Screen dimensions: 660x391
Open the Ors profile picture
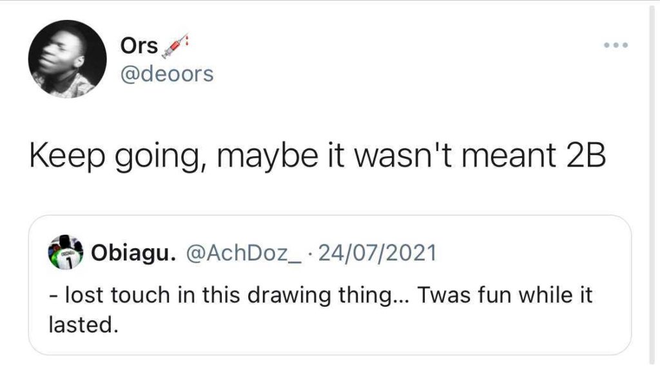(x=67, y=59)
